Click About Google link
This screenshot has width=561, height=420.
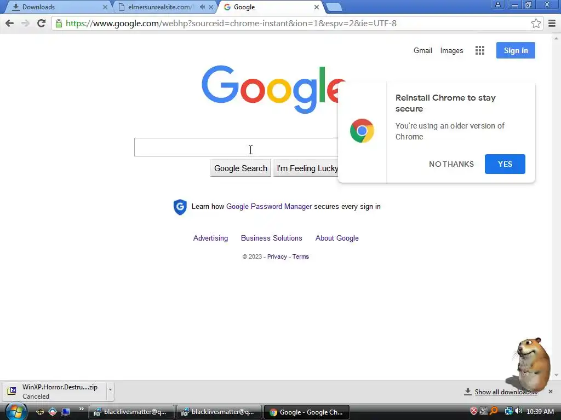pos(337,238)
